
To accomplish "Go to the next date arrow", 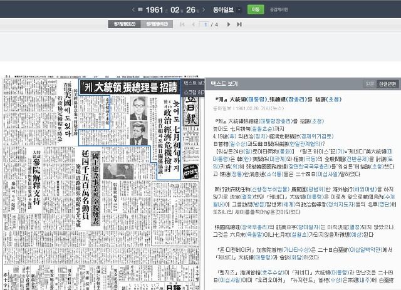I will tap(204, 10).
